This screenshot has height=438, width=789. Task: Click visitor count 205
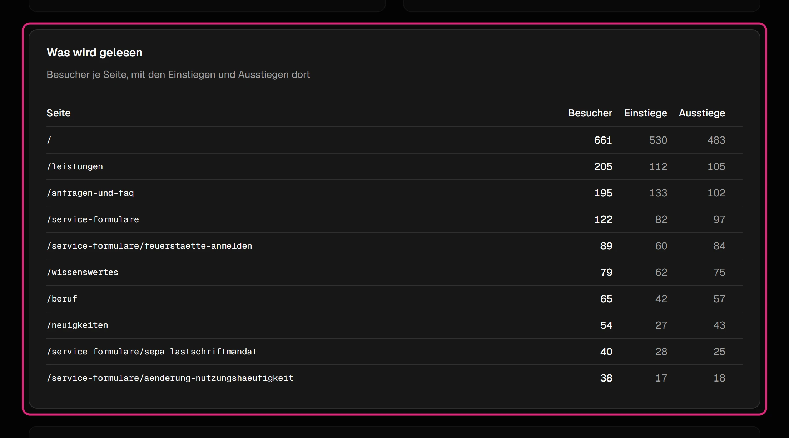[603, 166]
